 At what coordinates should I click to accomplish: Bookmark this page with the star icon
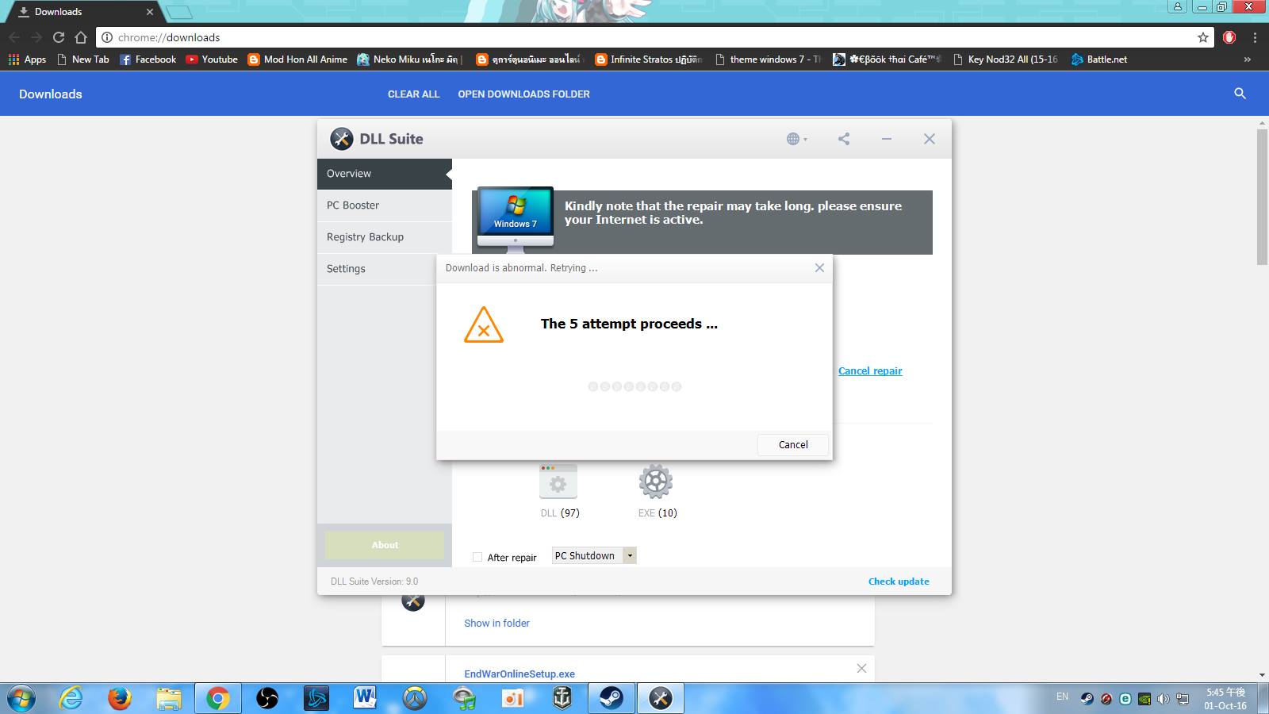click(1202, 37)
